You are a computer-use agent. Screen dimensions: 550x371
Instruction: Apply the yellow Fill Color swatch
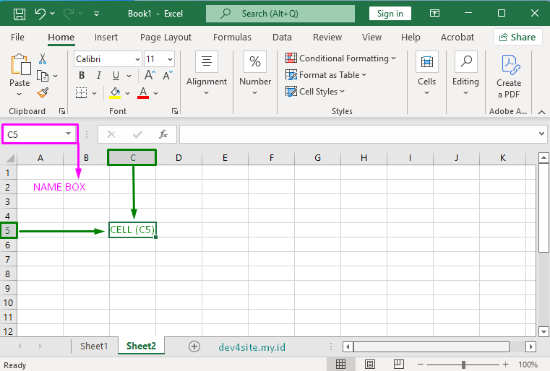(x=115, y=92)
